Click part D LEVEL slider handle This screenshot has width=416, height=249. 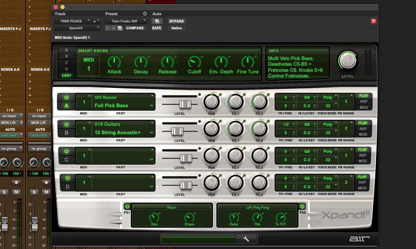(x=186, y=186)
